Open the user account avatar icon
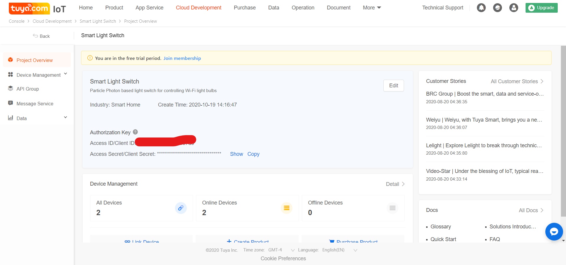566x265 pixels. point(514,8)
